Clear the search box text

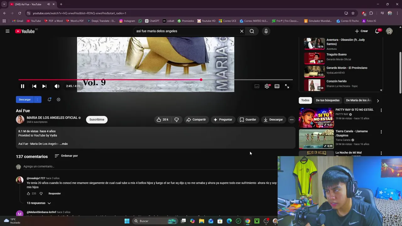[242, 31]
